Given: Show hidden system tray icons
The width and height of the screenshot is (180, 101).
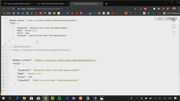Looking at the screenshot, I should 137,98.
